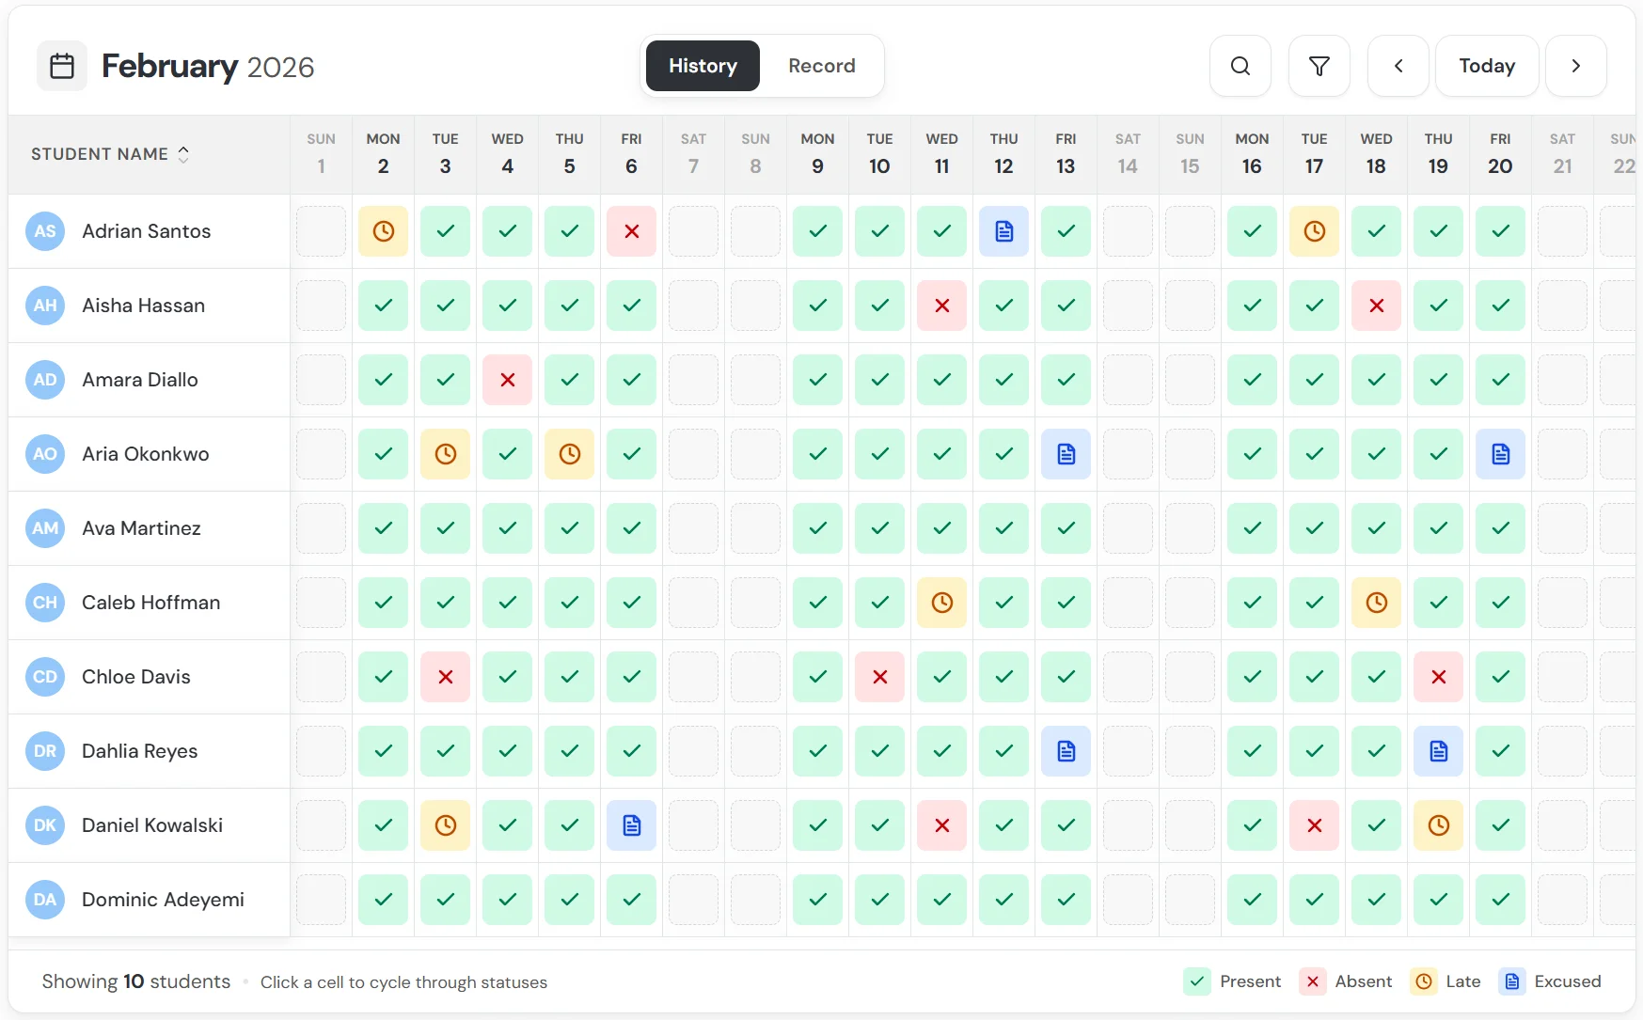Click Daniel Kowalski's excused icon on Friday 6
This screenshot has width=1643, height=1020.
pyautogui.click(x=631, y=825)
